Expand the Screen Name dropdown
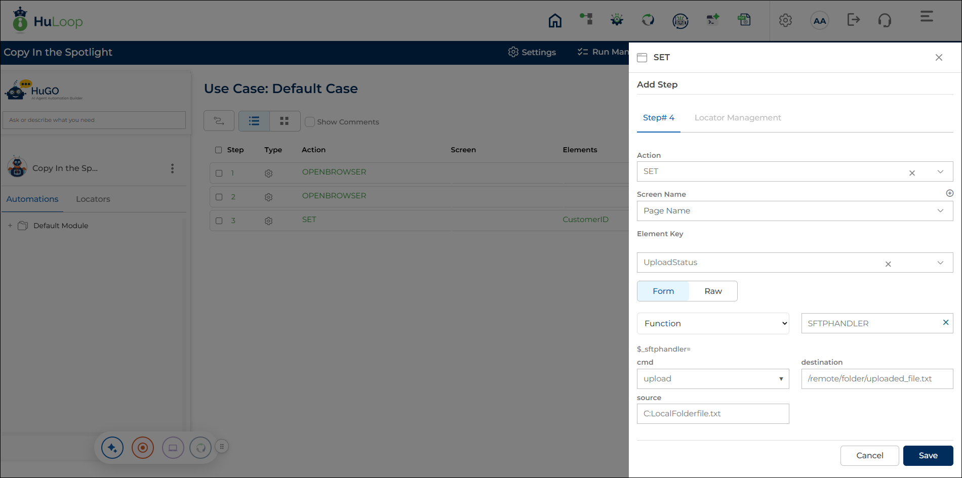 pos(795,211)
